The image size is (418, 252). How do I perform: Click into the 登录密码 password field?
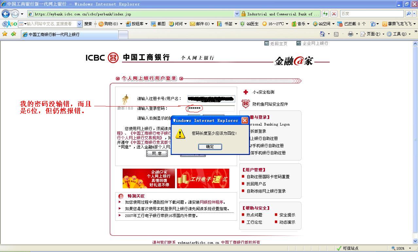click(211, 108)
